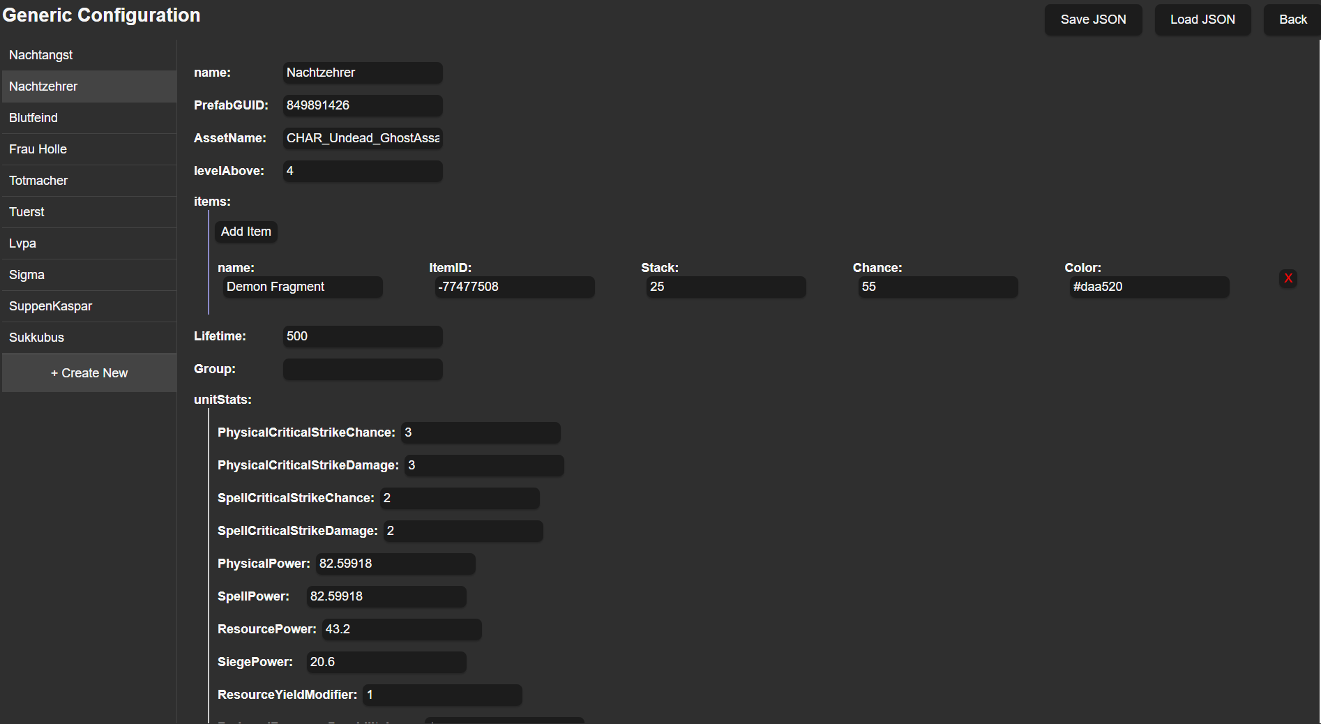Edit the PhysicalCriticalStrikeChance value
The width and height of the screenshot is (1321, 724).
coord(481,432)
